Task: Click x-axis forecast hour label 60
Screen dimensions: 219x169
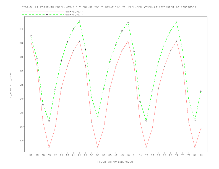Action: coord(152,155)
